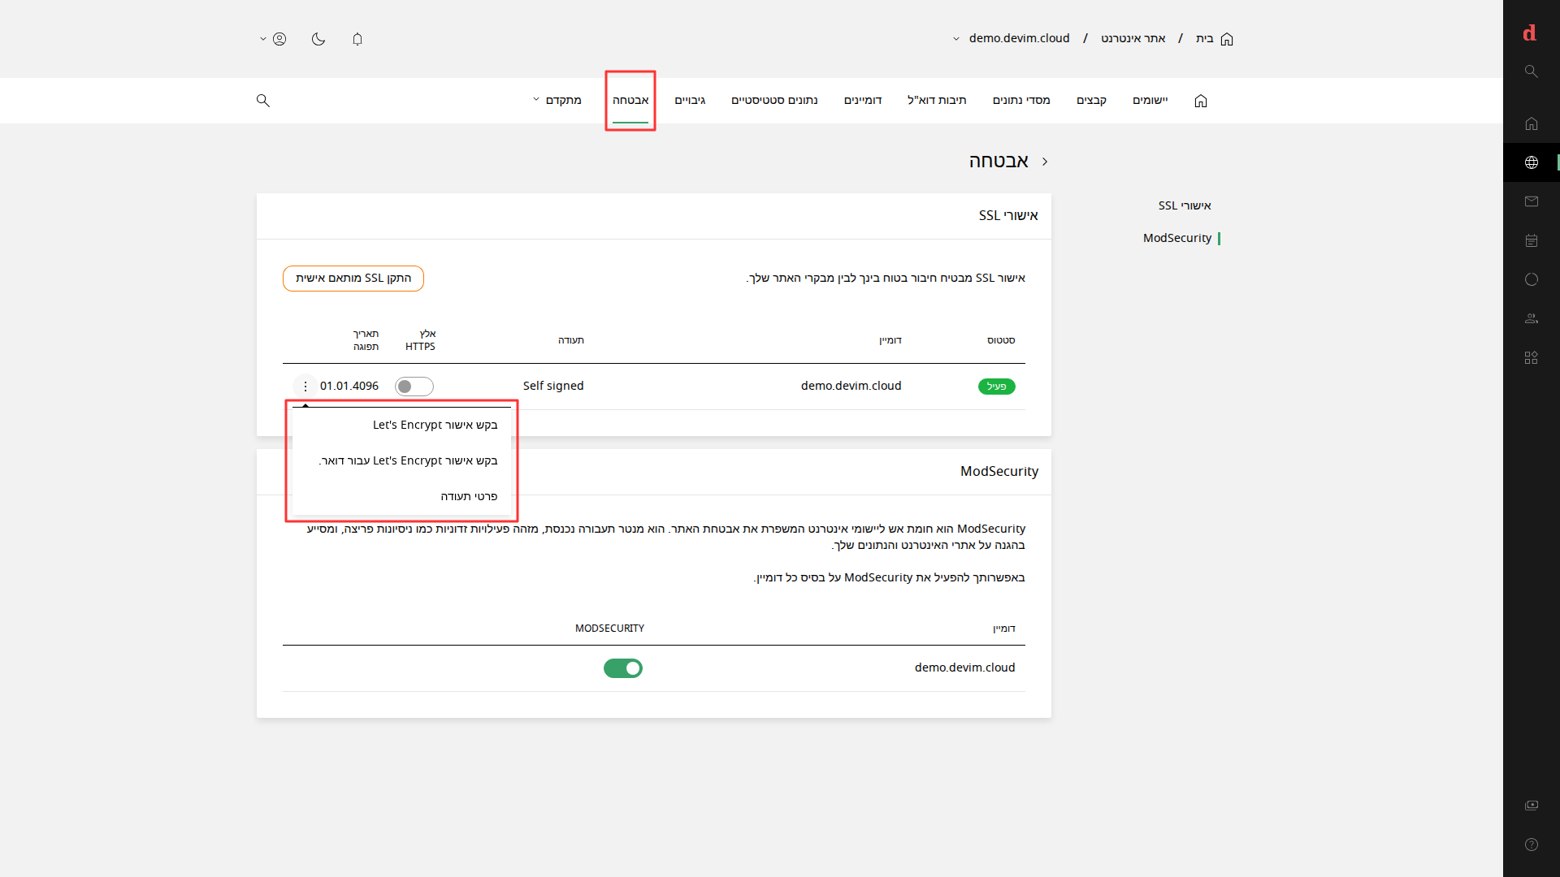Click the home icon in navigation tabs
This screenshot has height=877, width=1560.
1201,101
